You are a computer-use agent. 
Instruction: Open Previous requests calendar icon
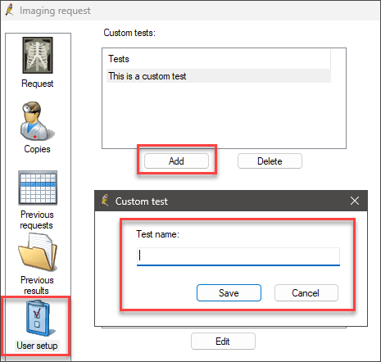(x=38, y=188)
